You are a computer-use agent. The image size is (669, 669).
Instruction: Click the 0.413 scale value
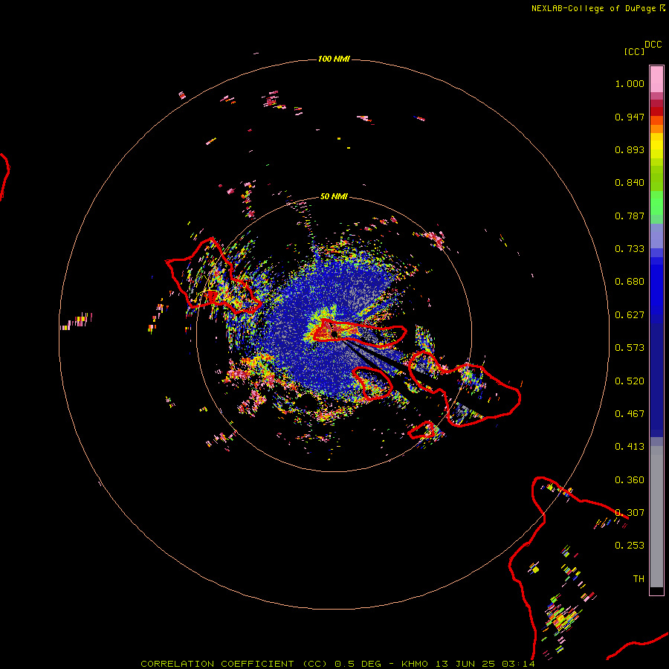click(x=630, y=447)
